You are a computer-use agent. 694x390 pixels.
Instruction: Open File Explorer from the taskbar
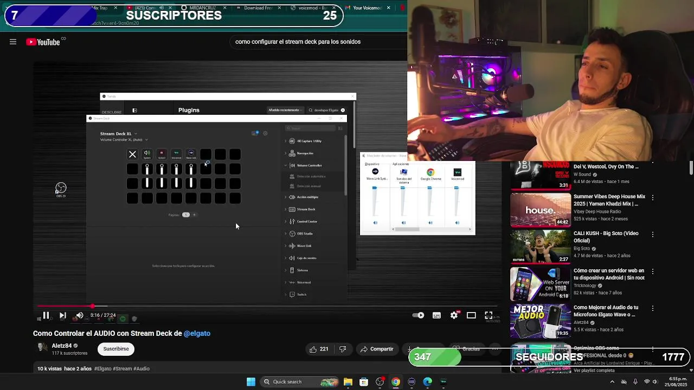pos(348,382)
